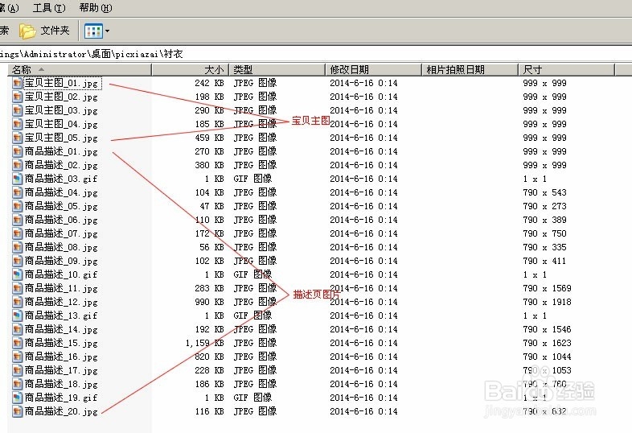
Task: Select the icon of 商品描述_09.jpg
Action: click(17, 262)
